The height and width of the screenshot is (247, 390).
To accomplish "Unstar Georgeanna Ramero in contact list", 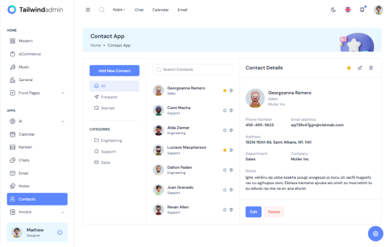I will [224, 90].
